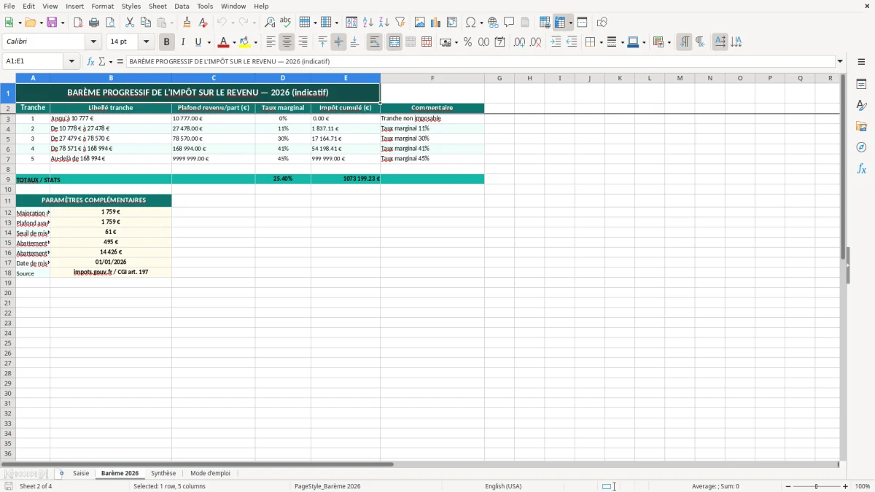Delete Decimal Place icon
875x492 pixels.
[x=536, y=42]
